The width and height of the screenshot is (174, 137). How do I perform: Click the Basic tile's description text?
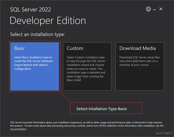[34, 63]
